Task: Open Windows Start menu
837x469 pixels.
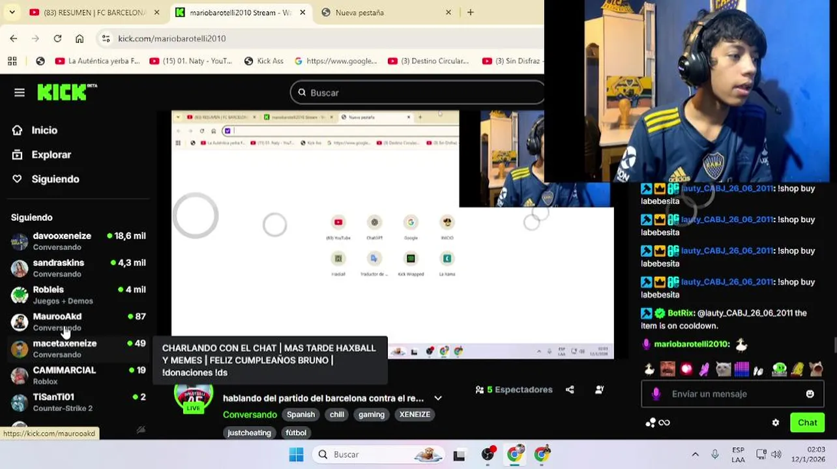Action: [296, 455]
